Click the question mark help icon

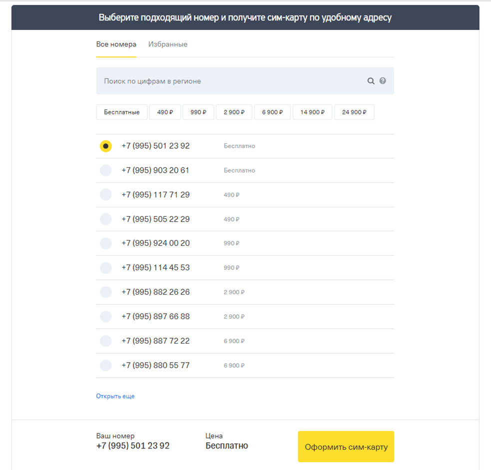(x=383, y=81)
